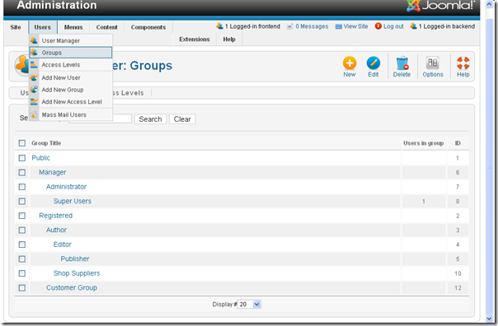Click the New group toolbar icon
The image size is (498, 326).
(x=350, y=63)
